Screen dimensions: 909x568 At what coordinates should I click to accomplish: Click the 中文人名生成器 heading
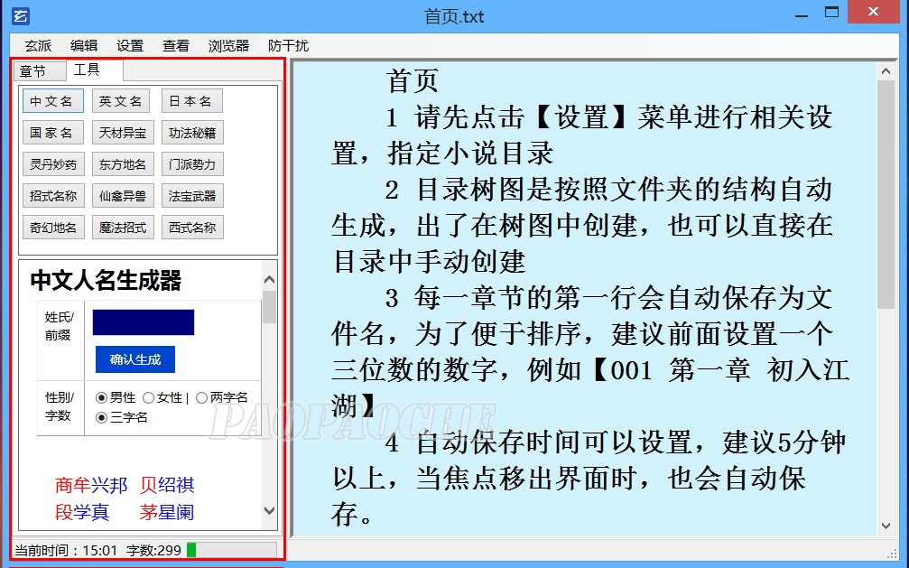(x=107, y=280)
